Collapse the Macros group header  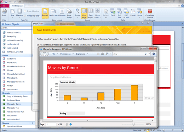click(18, 123)
